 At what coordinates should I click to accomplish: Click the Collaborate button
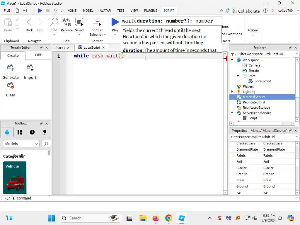click(x=246, y=11)
